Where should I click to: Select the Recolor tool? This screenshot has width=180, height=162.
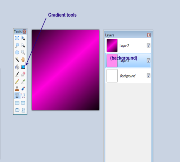coord(23,89)
